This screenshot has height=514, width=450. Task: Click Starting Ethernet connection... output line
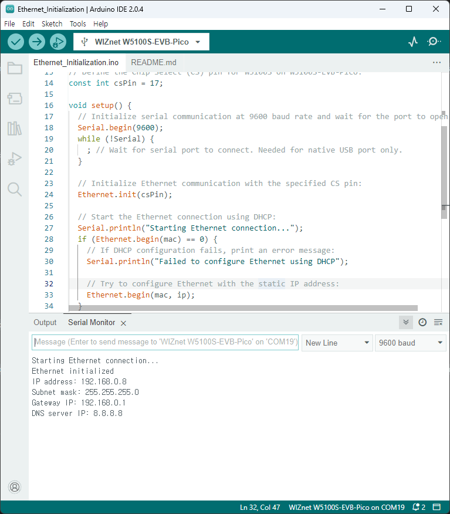[x=95, y=361]
